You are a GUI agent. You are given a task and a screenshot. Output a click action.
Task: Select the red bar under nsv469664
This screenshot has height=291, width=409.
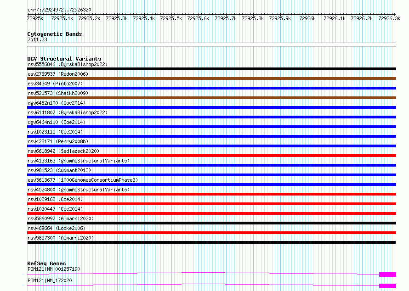point(211,233)
